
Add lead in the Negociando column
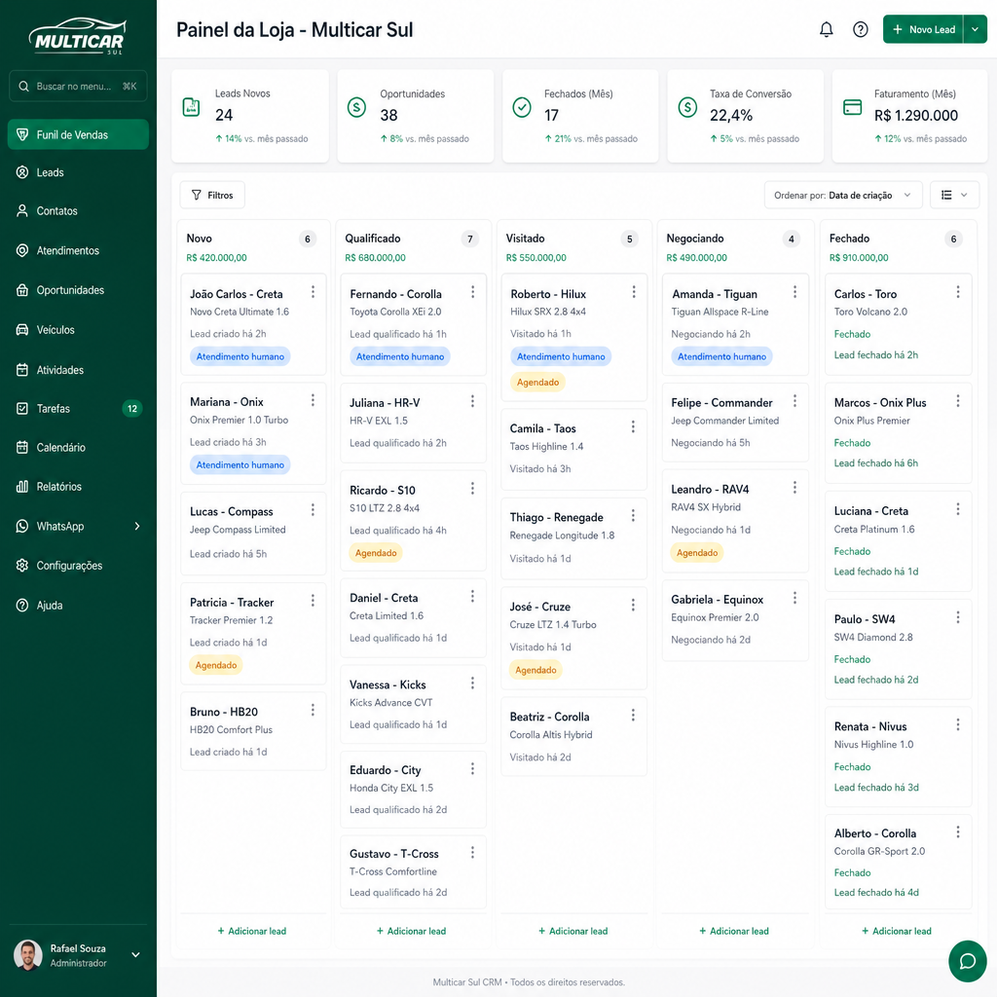734,931
